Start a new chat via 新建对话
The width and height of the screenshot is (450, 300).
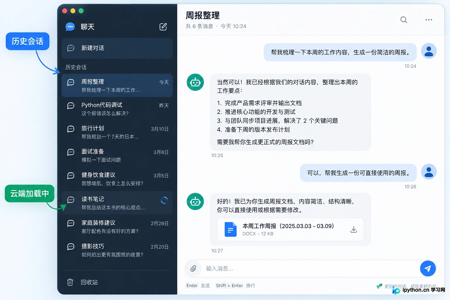tap(117, 48)
